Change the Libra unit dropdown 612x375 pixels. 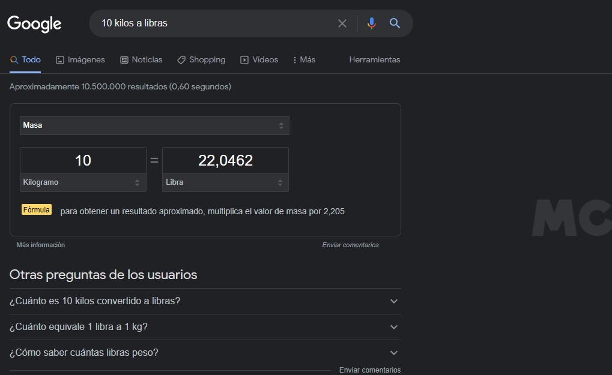pos(225,182)
